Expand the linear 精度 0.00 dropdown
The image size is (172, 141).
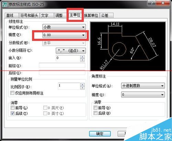coord(64,35)
